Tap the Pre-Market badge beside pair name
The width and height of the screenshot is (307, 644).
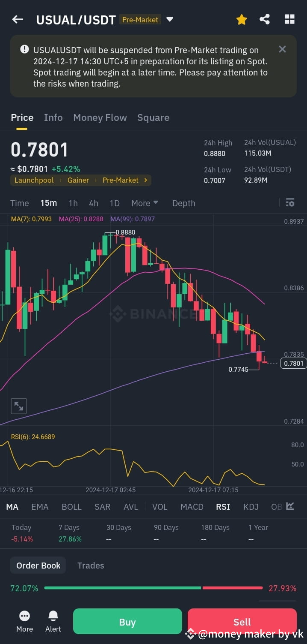tap(140, 20)
